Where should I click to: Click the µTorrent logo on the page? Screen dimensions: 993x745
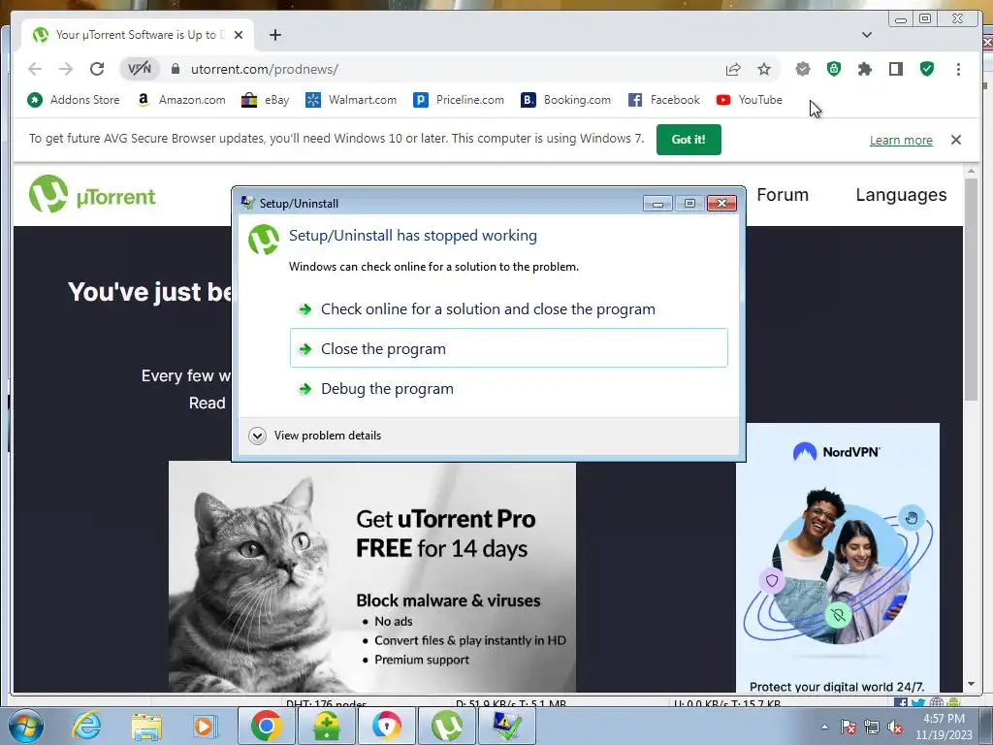pyautogui.click(x=92, y=194)
